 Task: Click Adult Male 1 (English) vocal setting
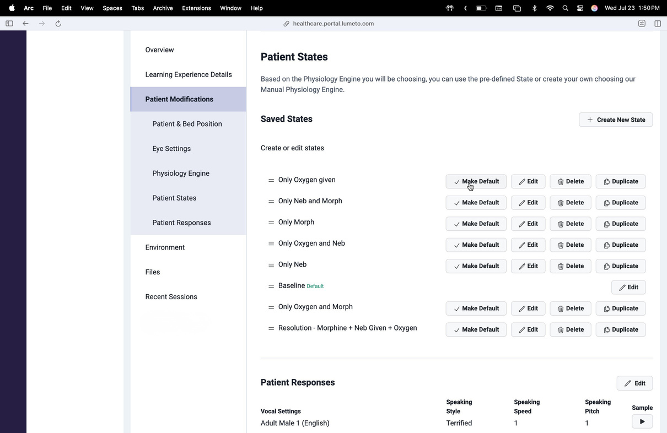295,423
